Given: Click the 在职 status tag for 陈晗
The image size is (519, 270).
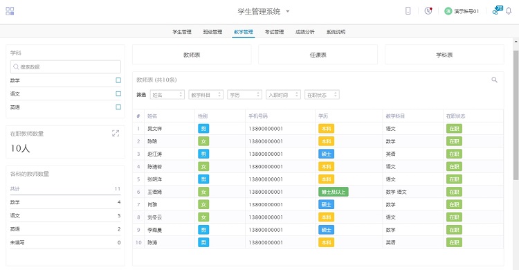Looking at the screenshot, I should point(454,141).
